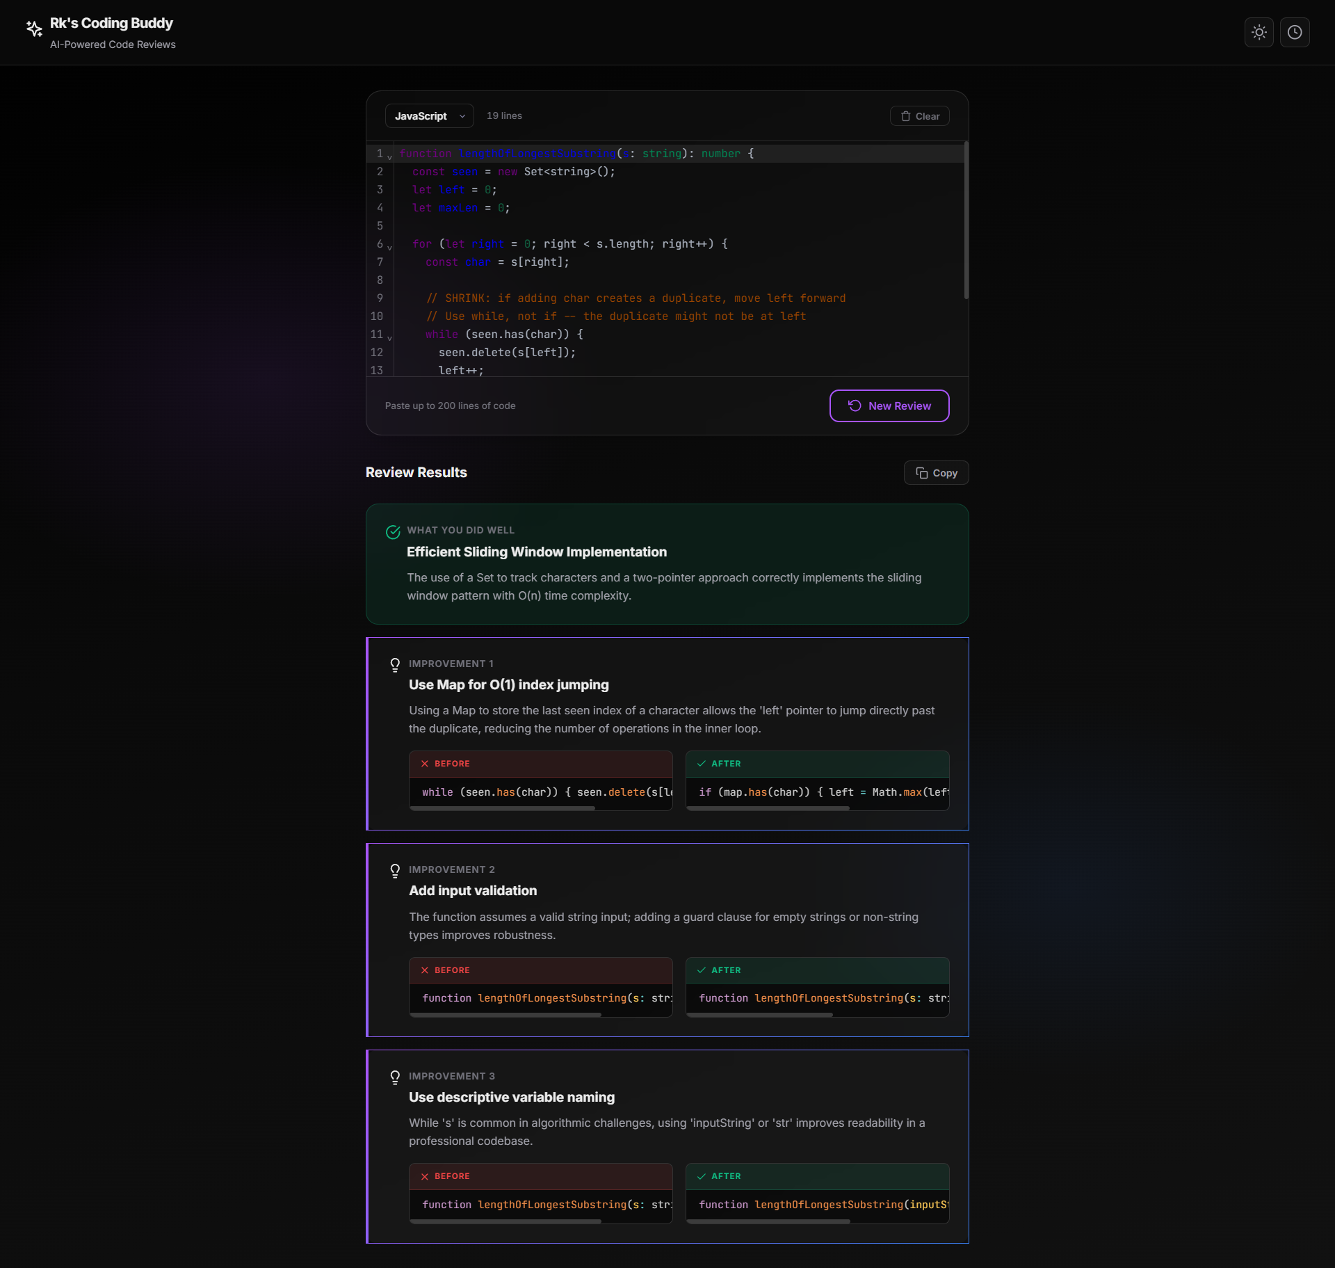Collapse the for loop fold arrow on line 6
Viewport: 1335px width, 1268px height.
(389, 248)
